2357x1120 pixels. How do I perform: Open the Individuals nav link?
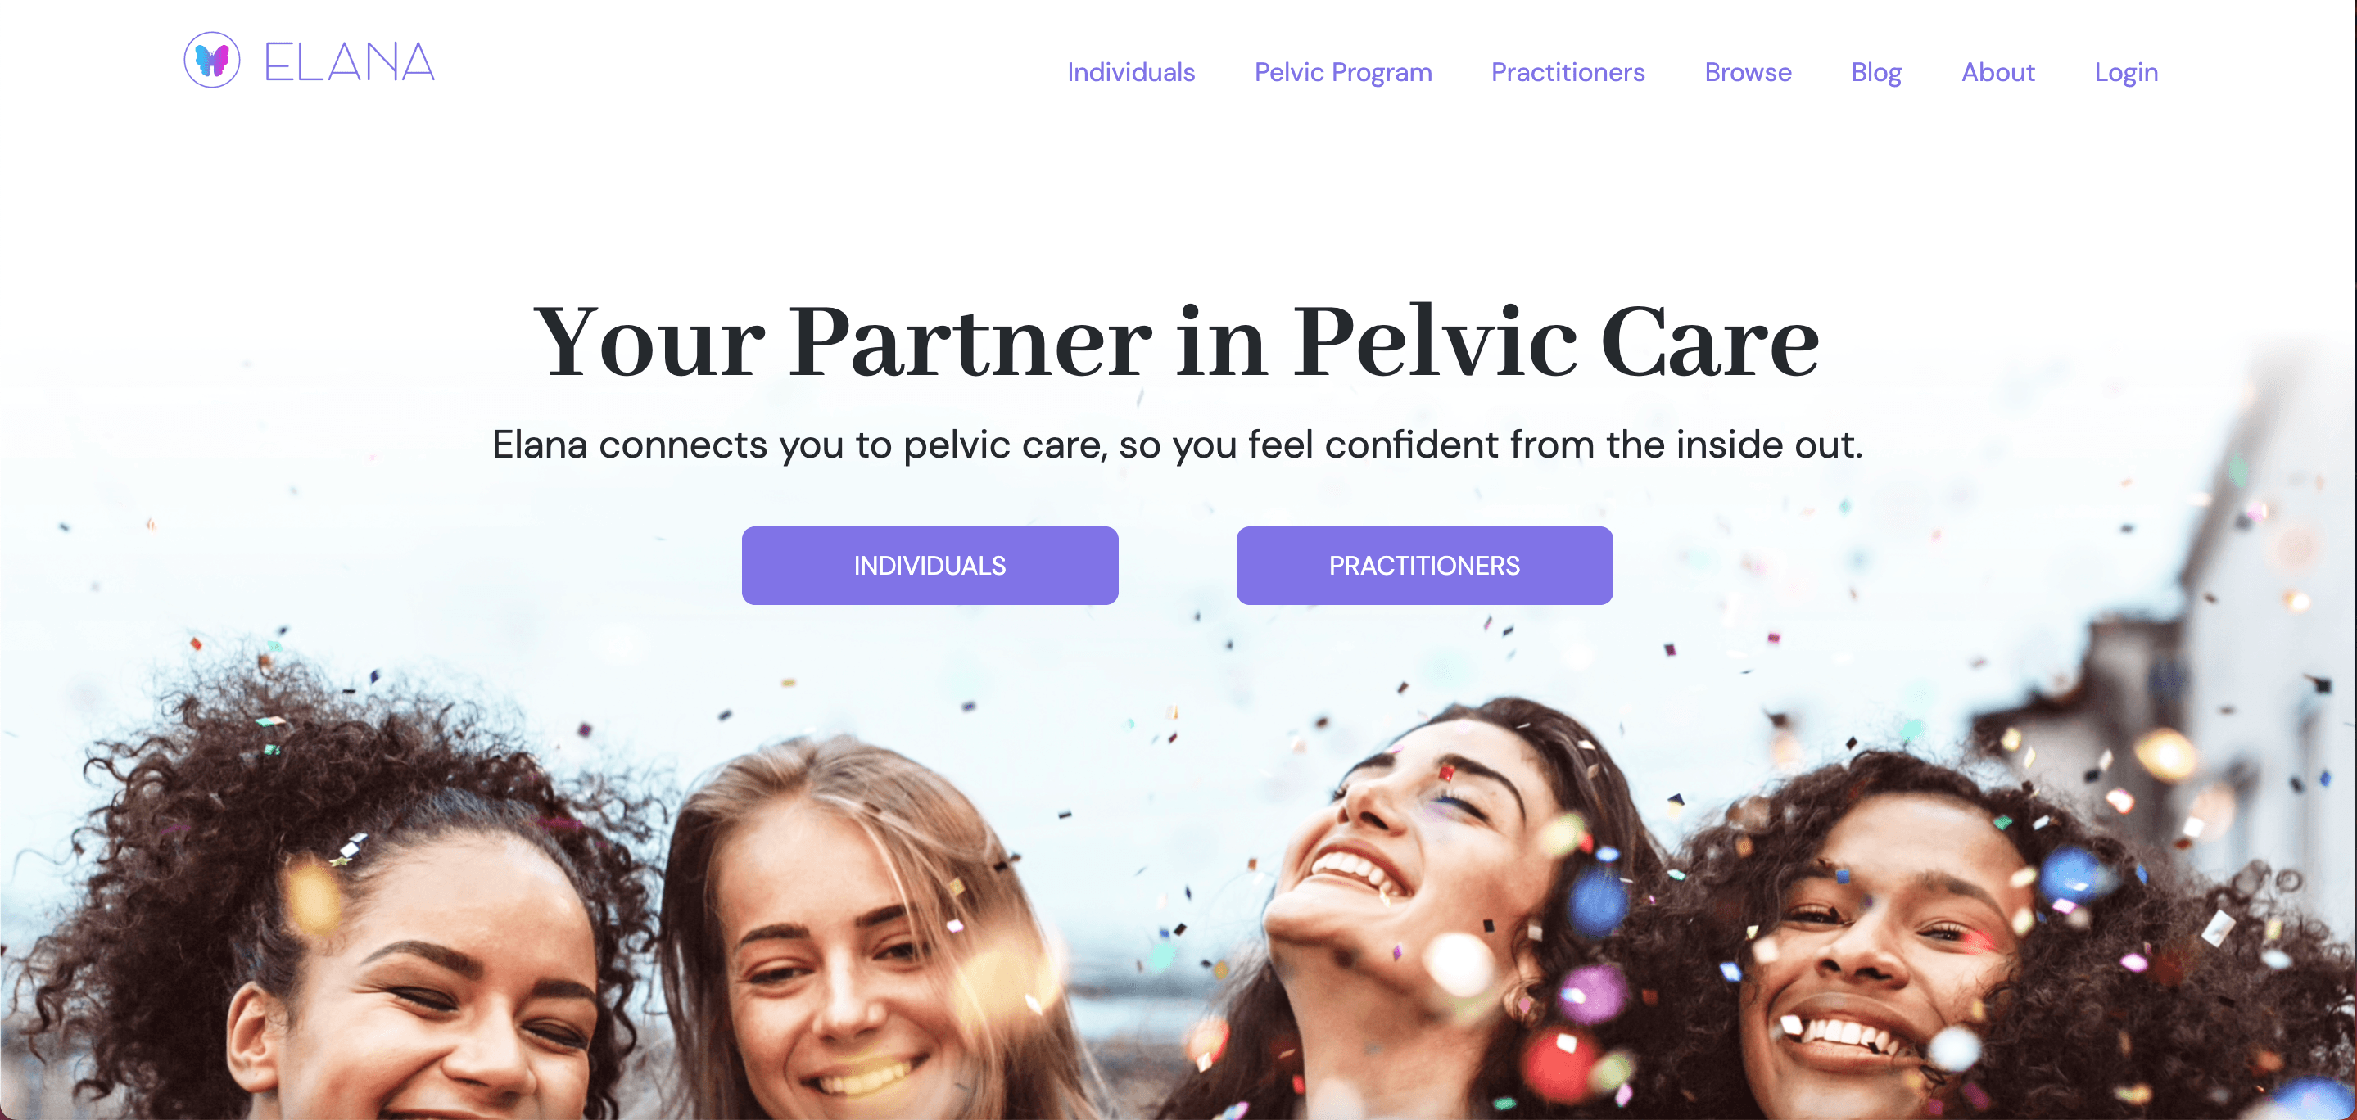(1131, 71)
